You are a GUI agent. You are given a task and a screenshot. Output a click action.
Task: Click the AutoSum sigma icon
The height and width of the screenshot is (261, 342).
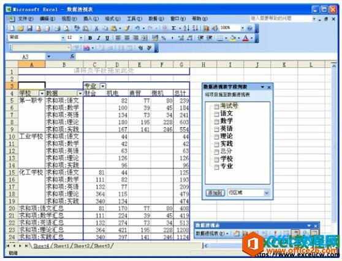point(173,29)
